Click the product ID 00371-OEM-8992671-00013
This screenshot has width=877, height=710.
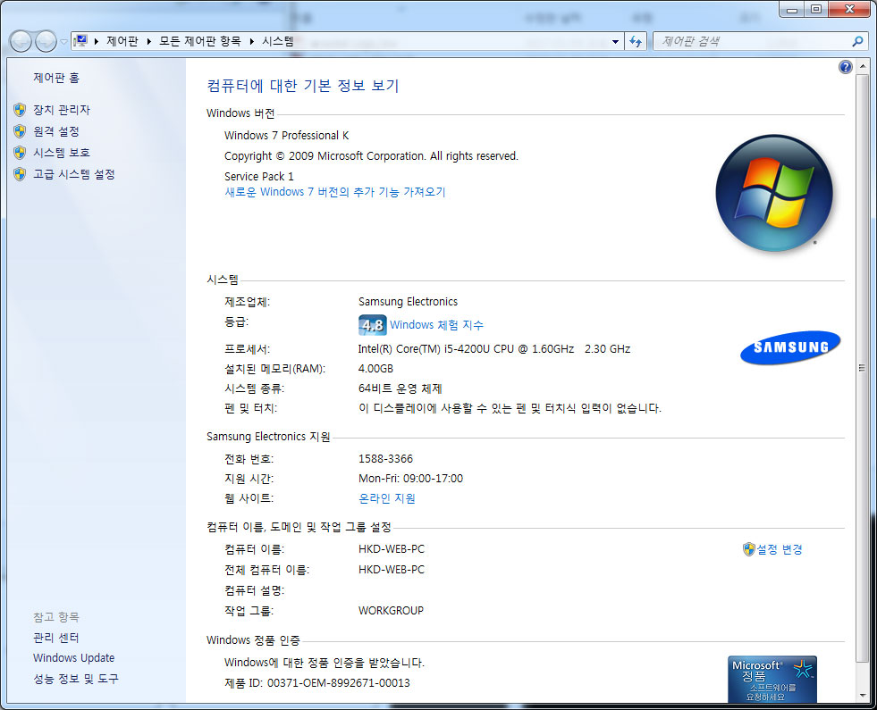[x=339, y=682]
